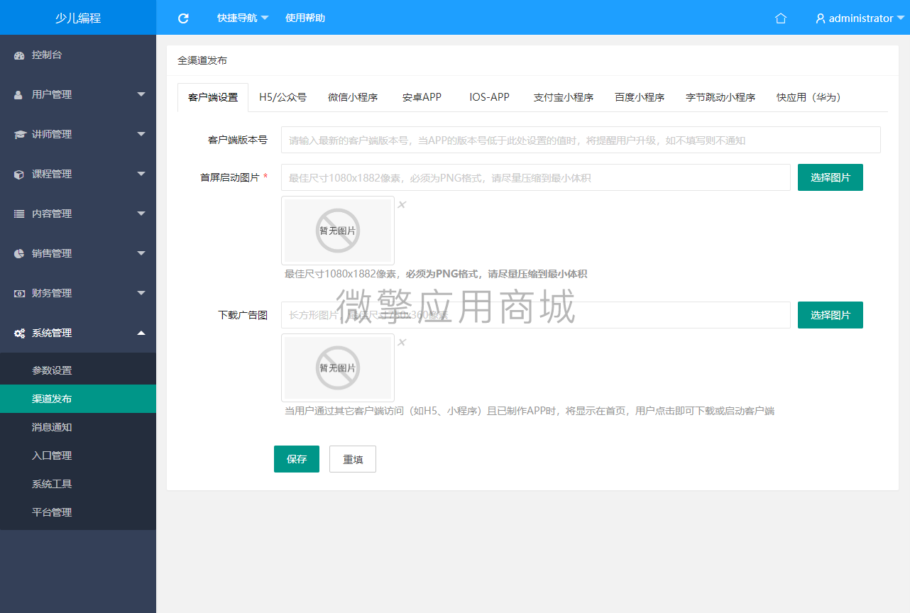Click 选择图片 for 首屏启动图片

pyautogui.click(x=830, y=177)
